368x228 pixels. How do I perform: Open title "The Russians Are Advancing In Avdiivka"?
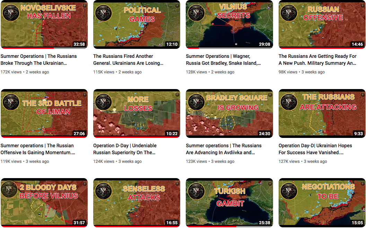point(224,149)
